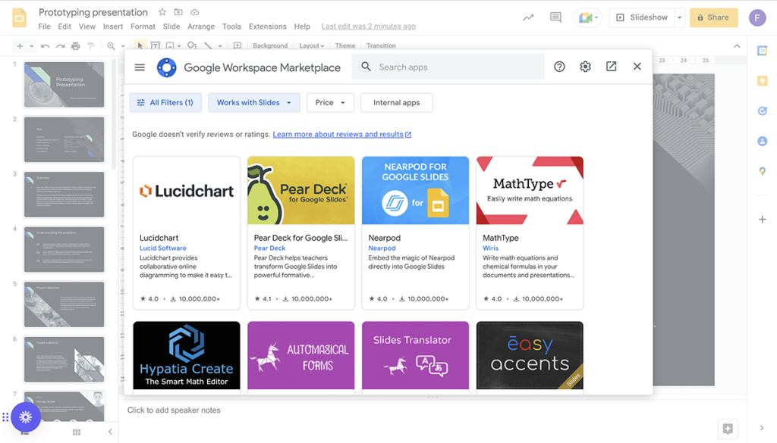Viewport: 777px width, 443px height.
Task: Open the Arrange menu
Action: click(201, 27)
